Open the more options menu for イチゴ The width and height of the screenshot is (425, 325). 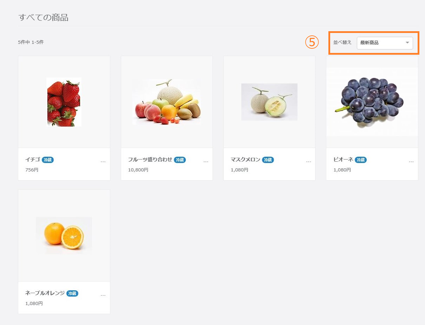pos(103,162)
